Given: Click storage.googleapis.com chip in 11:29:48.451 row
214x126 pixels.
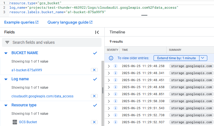Looking at the screenshot, I should 191,80.
